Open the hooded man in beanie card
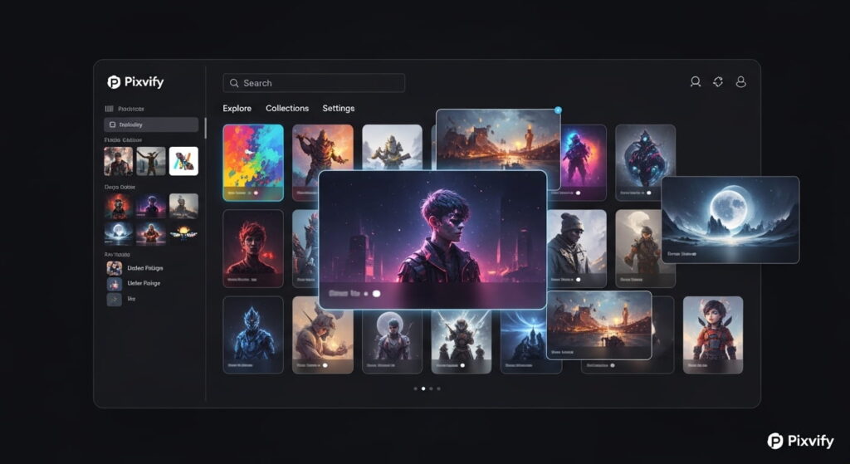Image resolution: width=850 pixels, height=464 pixels. coord(577,248)
